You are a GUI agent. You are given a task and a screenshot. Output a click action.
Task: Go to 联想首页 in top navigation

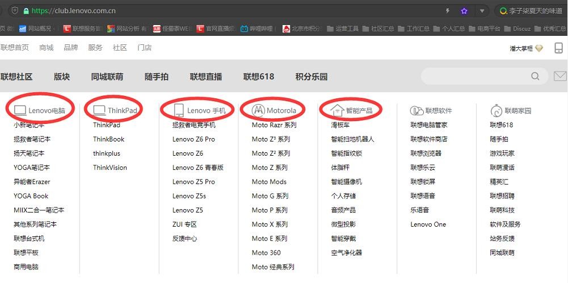click(x=15, y=48)
